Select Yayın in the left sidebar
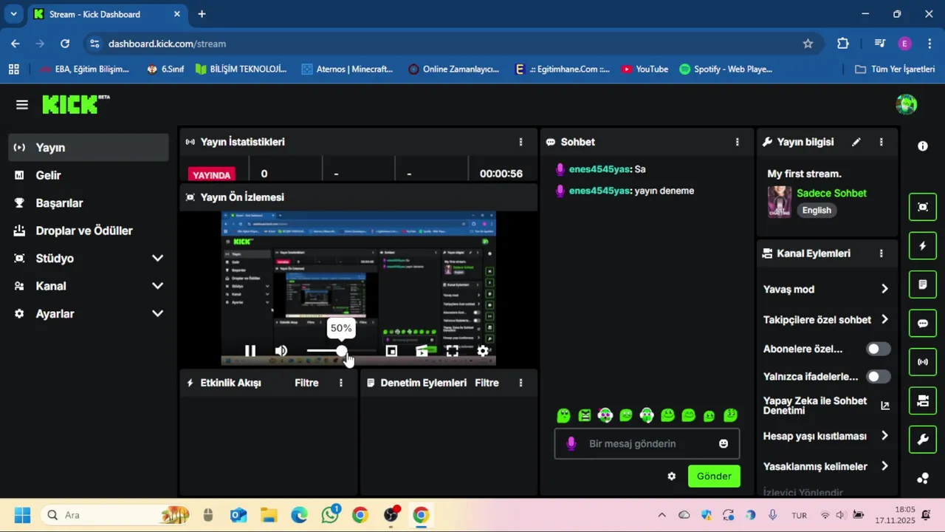Image resolution: width=945 pixels, height=532 pixels. [x=89, y=148]
